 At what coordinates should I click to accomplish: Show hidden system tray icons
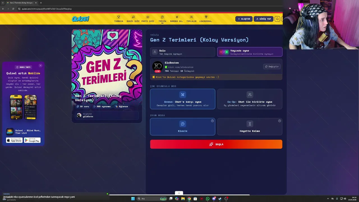click(x=328, y=199)
